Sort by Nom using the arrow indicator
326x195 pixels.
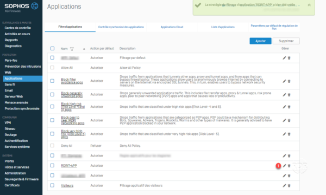[x=84, y=49]
